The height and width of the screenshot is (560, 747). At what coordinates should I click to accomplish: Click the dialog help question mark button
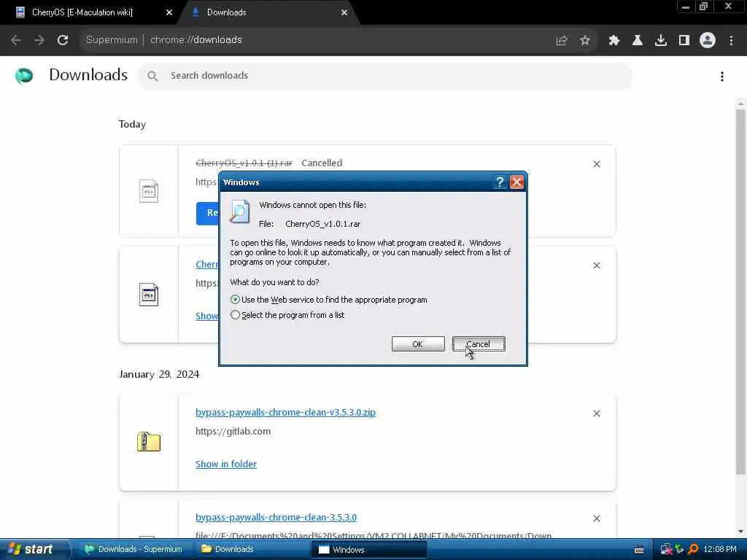click(x=500, y=182)
